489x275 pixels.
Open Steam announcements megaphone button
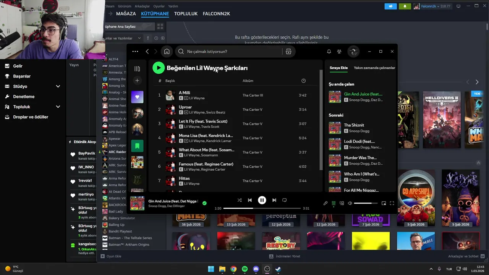(x=390, y=6)
